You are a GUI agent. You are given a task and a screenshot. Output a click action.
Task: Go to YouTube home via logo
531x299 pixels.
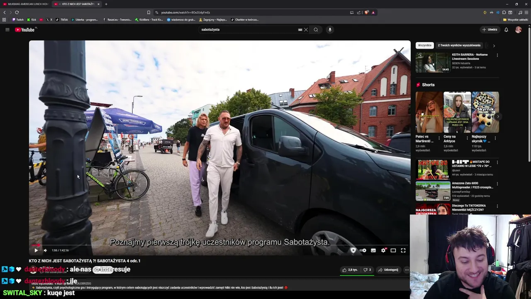[x=26, y=29]
